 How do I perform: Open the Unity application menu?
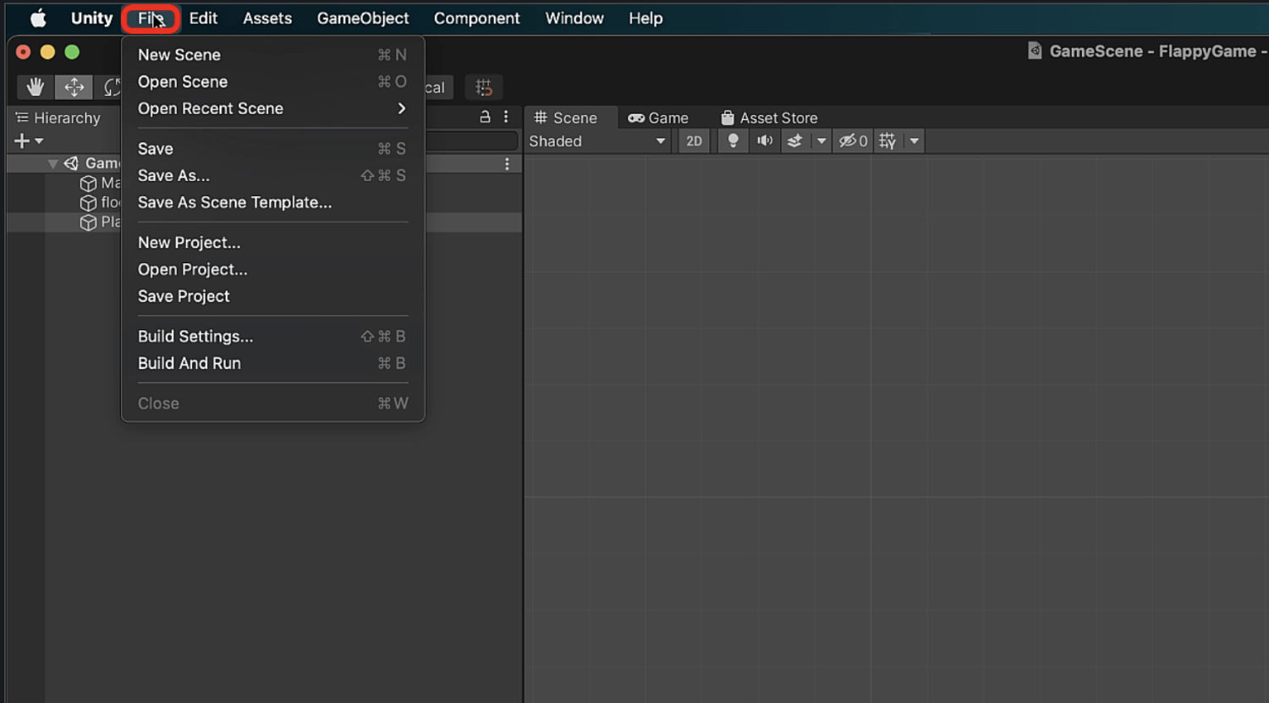pos(91,19)
